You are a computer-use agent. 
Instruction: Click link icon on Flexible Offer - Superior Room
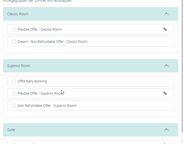pos(165,93)
